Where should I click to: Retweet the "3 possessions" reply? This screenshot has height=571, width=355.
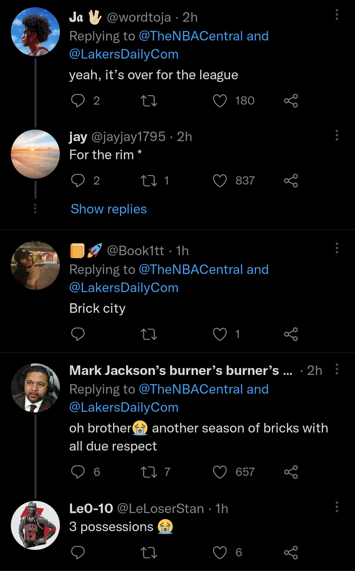[149, 553]
